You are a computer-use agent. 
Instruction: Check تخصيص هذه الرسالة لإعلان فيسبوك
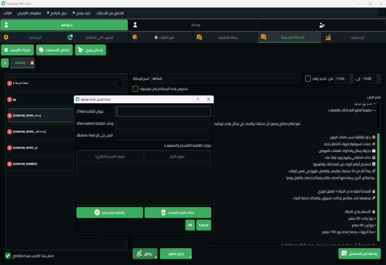coord(135,89)
